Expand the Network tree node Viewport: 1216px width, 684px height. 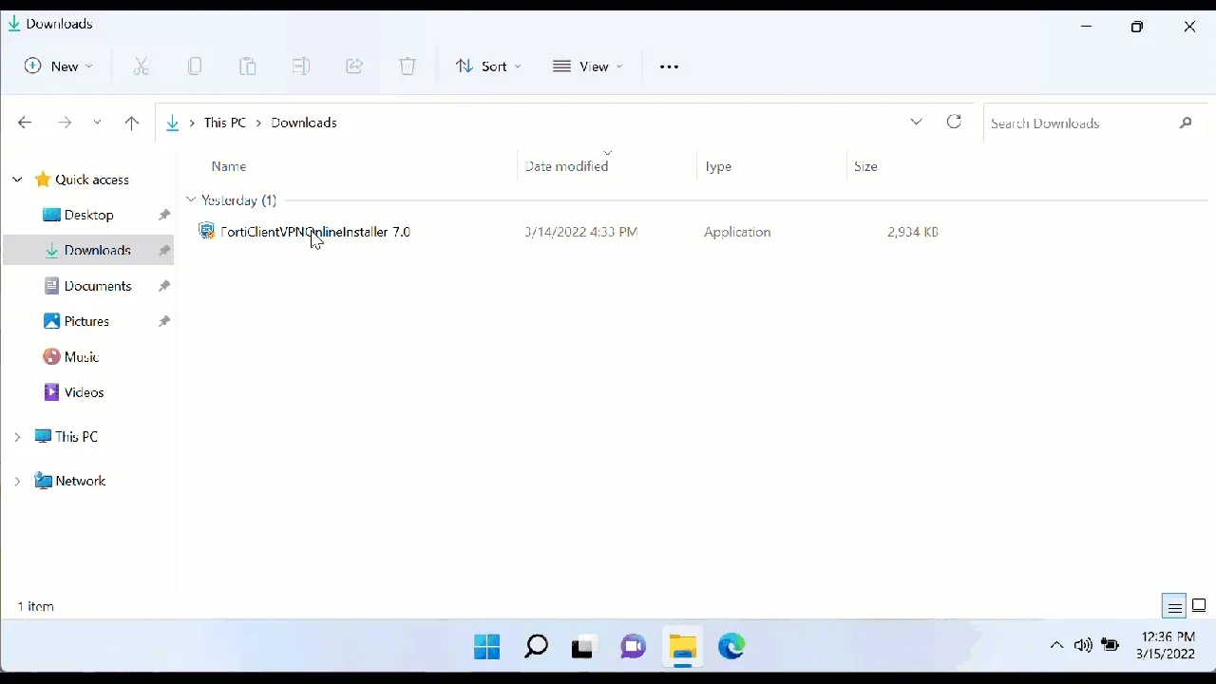(17, 482)
